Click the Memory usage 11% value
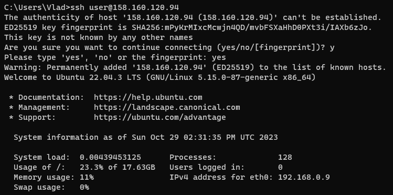 coord(87,178)
